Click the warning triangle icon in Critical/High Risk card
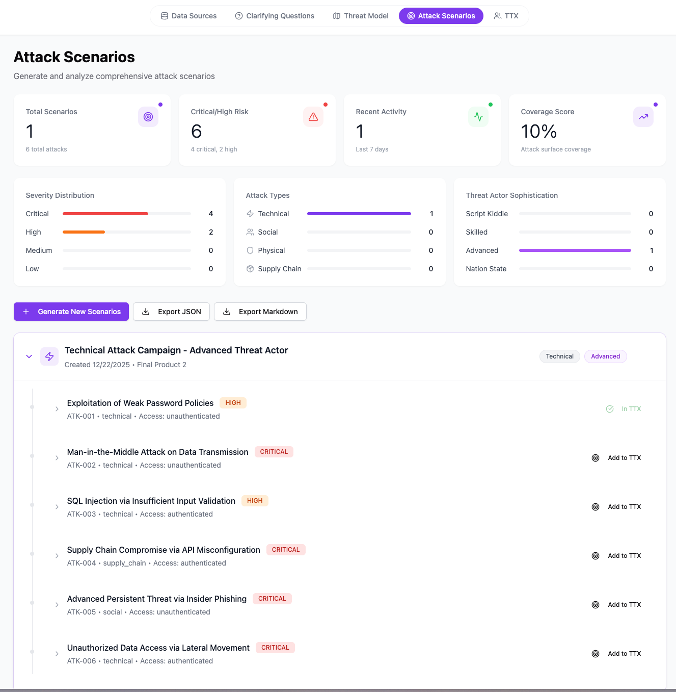This screenshot has height=692, width=676. click(x=313, y=117)
